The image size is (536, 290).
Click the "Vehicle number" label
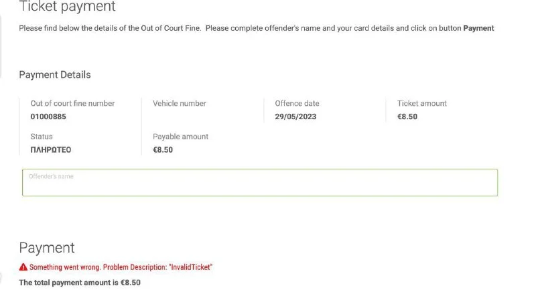(x=180, y=104)
